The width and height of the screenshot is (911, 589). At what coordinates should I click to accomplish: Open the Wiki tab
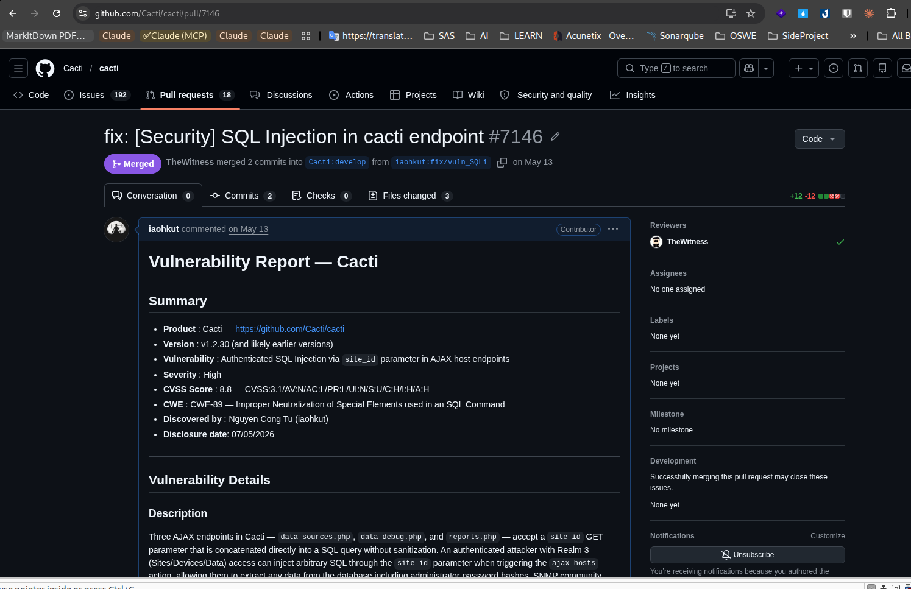tap(469, 95)
